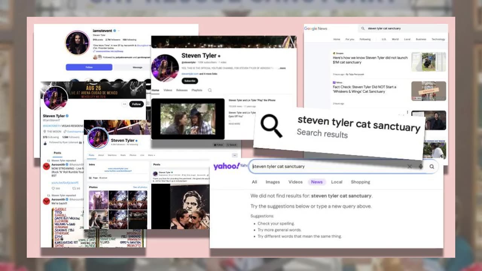
Task: Select the Following tab in Google News
Action: [365, 39]
